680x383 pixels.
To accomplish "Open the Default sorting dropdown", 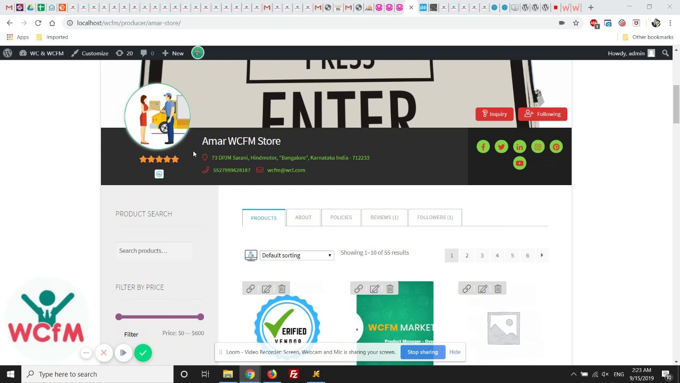I will (296, 255).
